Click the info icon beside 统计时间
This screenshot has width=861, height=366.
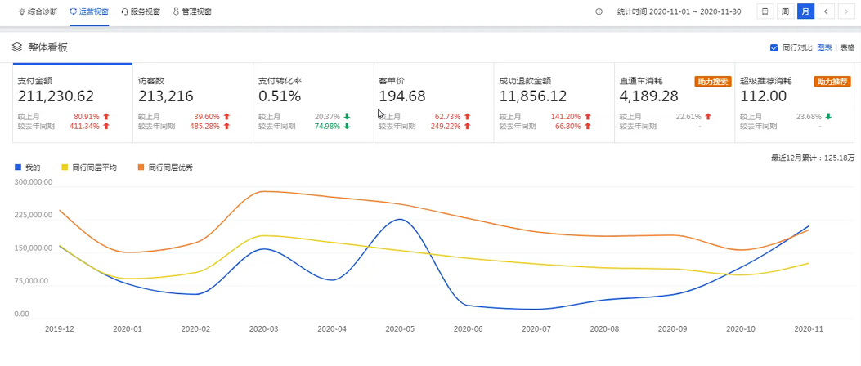[599, 11]
